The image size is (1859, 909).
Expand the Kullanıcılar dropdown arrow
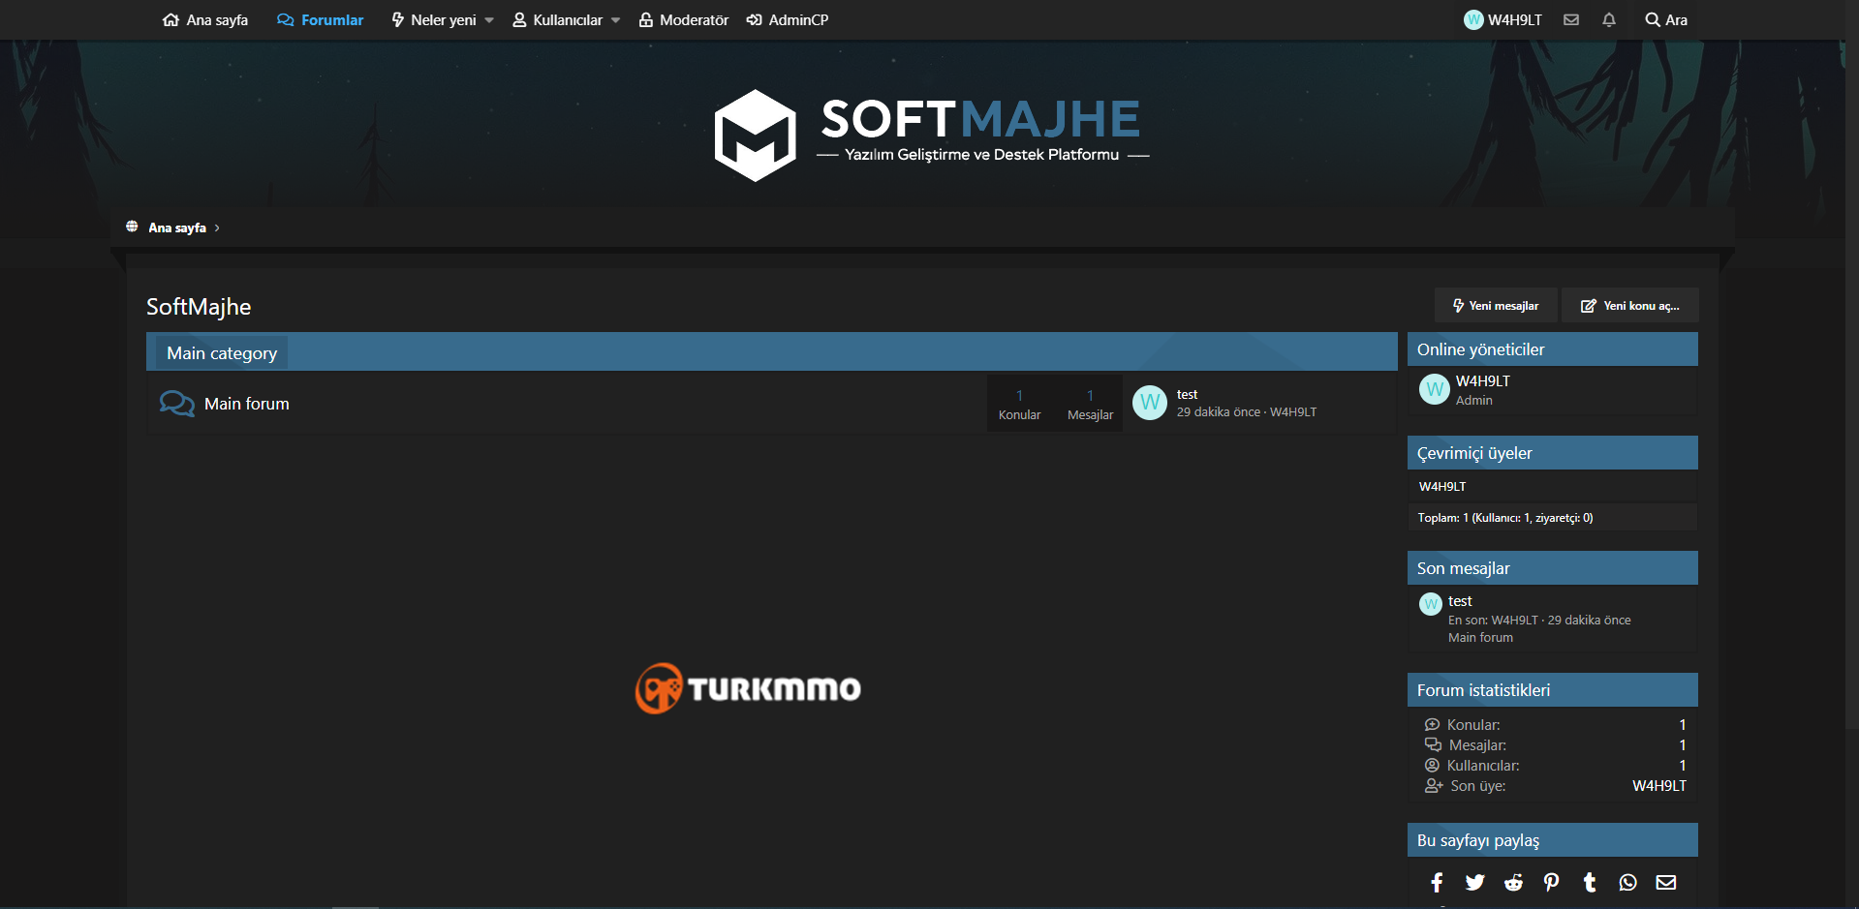coord(615,20)
